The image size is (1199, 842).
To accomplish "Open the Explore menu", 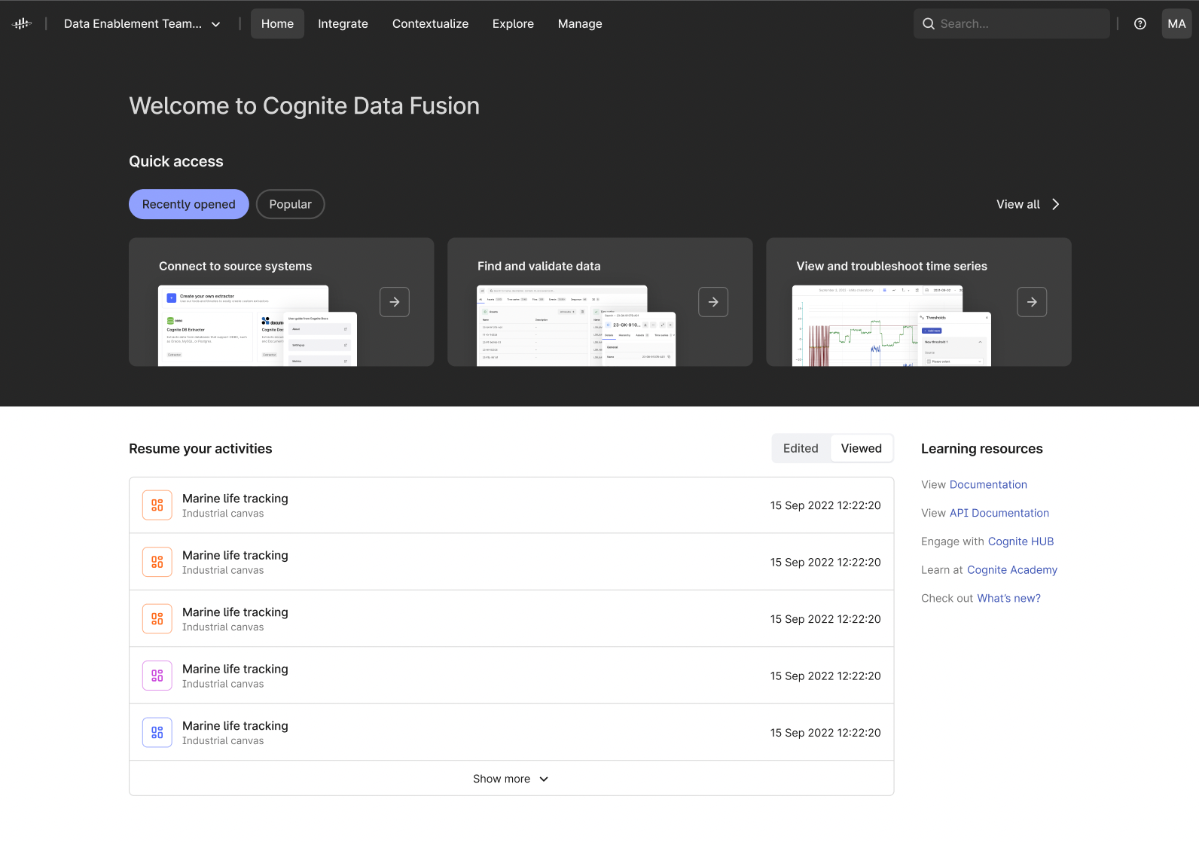I will point(513,23).
